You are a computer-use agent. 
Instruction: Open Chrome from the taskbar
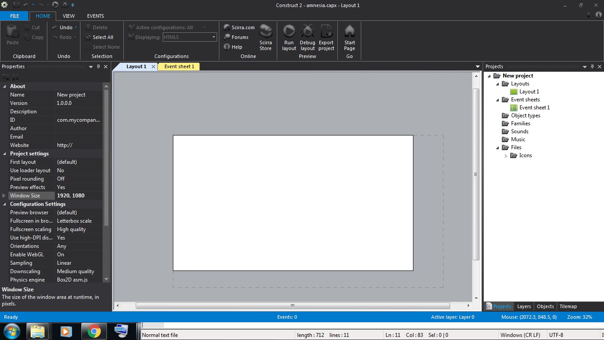(93, 331)
